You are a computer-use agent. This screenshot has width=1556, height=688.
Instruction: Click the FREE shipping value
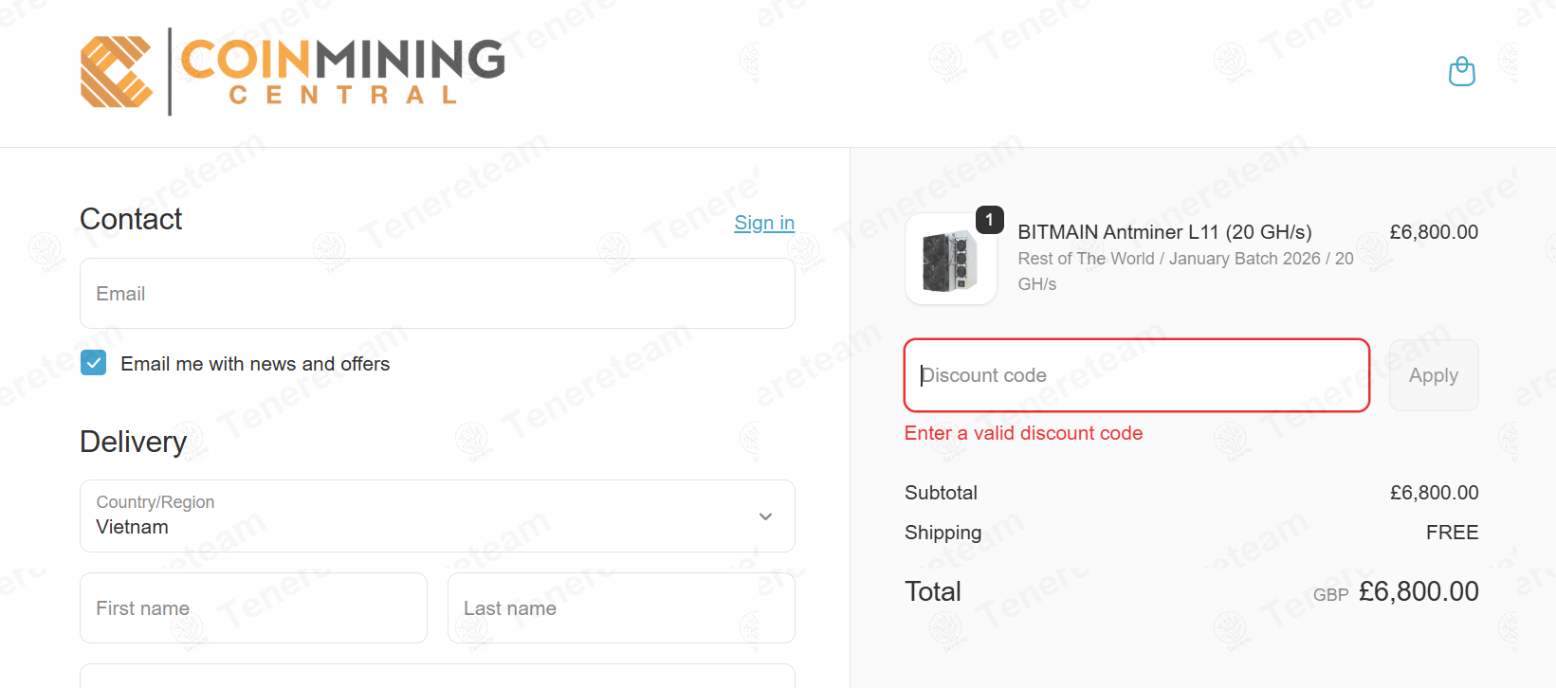pyautogui.click(x=1451, y=533)
